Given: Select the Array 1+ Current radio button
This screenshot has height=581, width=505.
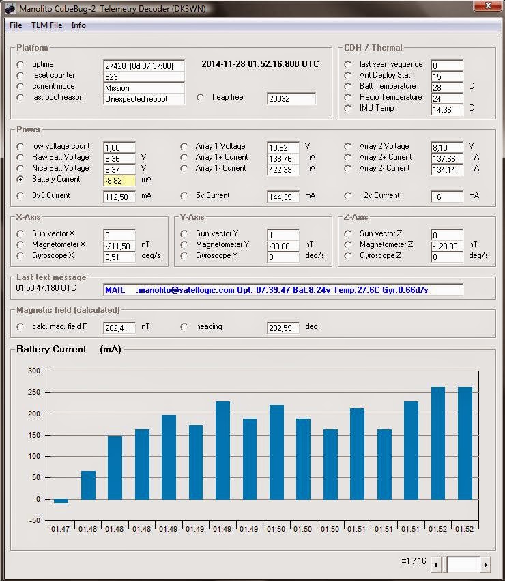Looking at the screenshot, I should (184, 157).
